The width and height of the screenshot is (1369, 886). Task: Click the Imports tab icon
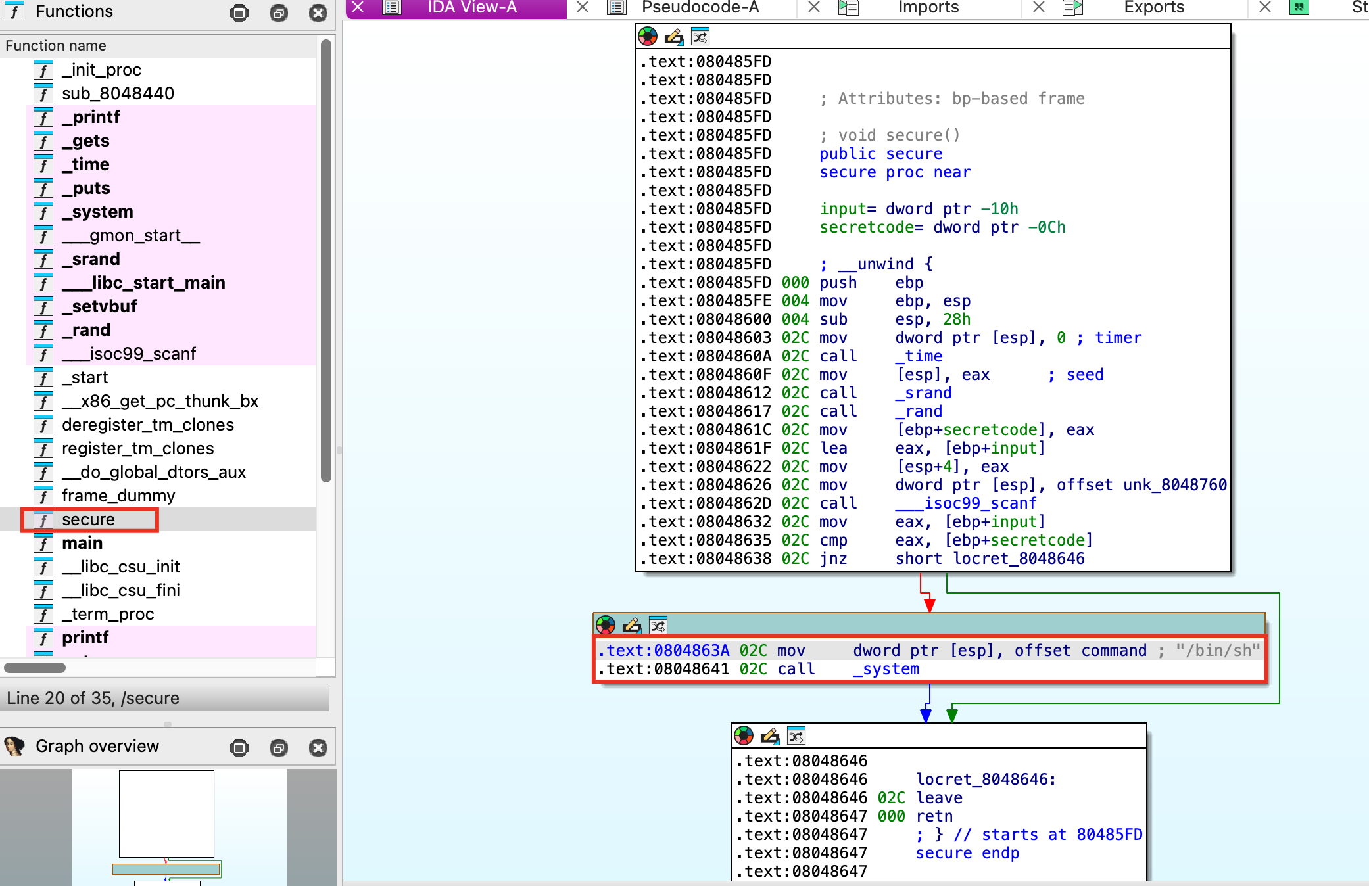[x=849, y=7]
